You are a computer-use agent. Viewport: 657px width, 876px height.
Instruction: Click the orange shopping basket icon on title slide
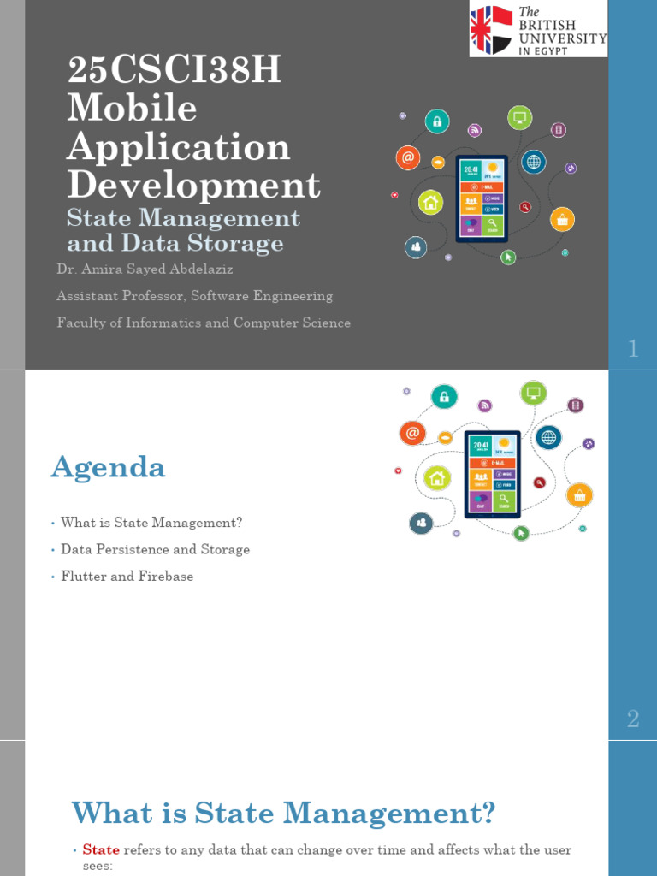point(562,220)
